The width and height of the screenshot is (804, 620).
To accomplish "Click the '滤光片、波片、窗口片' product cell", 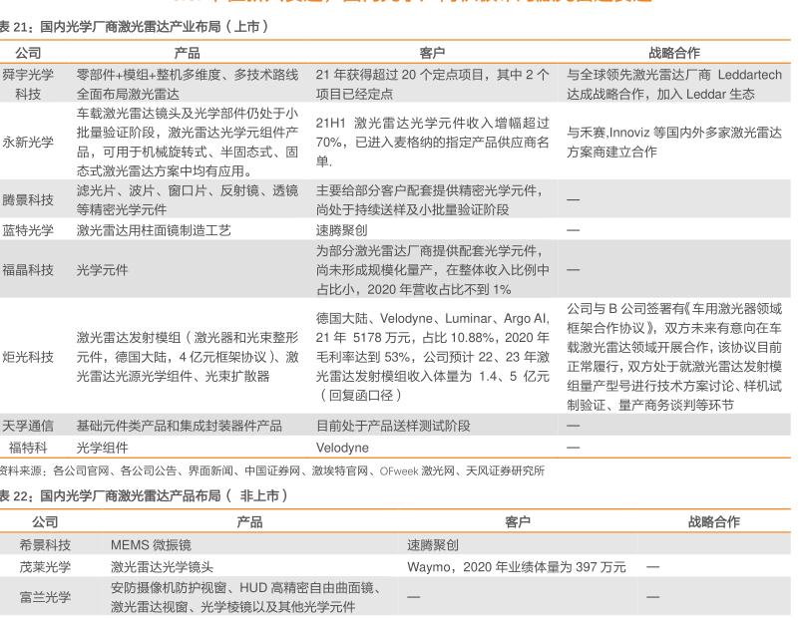I will click(x=188, y=199).
